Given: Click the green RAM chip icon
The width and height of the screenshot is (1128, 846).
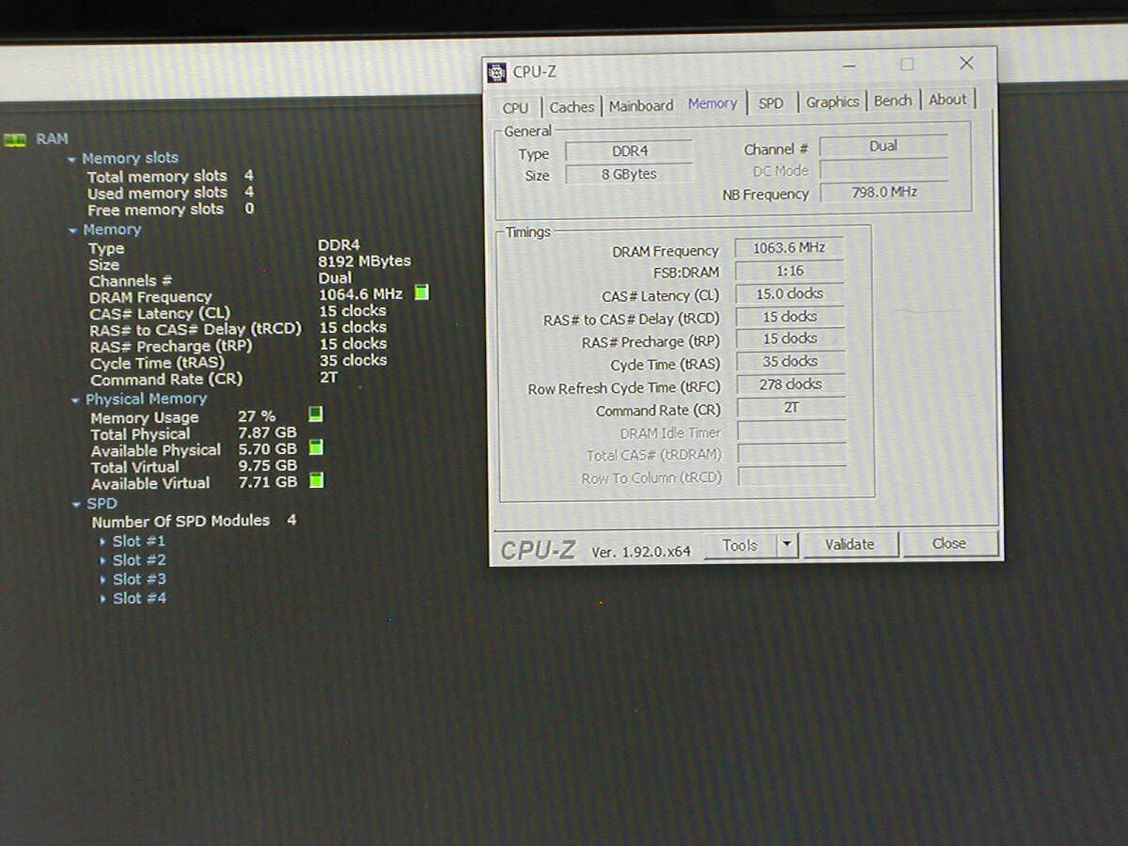Looking at the screenshot, I should coord(15,139).
